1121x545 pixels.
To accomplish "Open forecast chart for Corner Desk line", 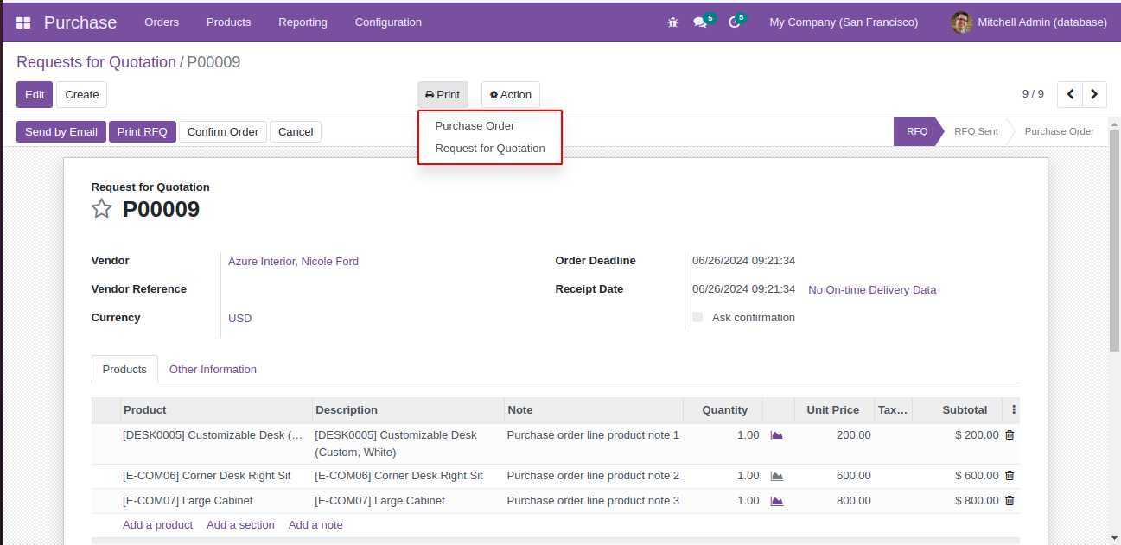I will (777, 476).
